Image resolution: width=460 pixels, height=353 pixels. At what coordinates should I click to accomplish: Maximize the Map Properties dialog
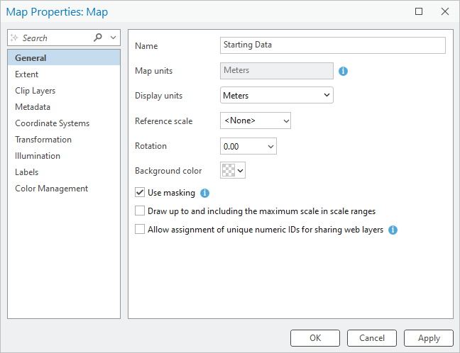(419, 11)
